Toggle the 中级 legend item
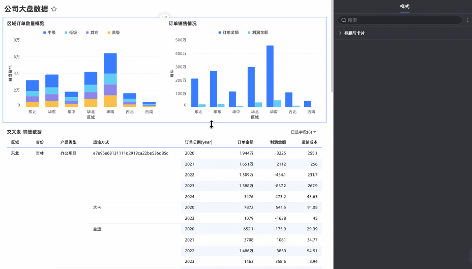 (x=49, y=33)
